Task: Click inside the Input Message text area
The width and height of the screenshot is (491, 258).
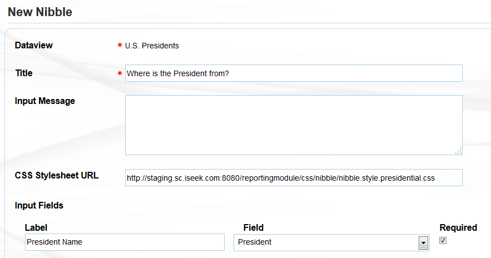Action: [x=294, y=125]
